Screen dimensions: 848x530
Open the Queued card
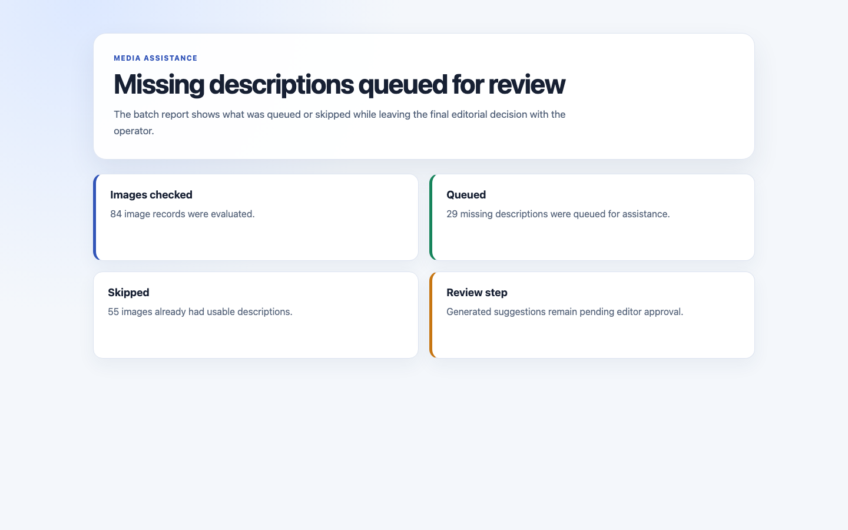[592, 217]
